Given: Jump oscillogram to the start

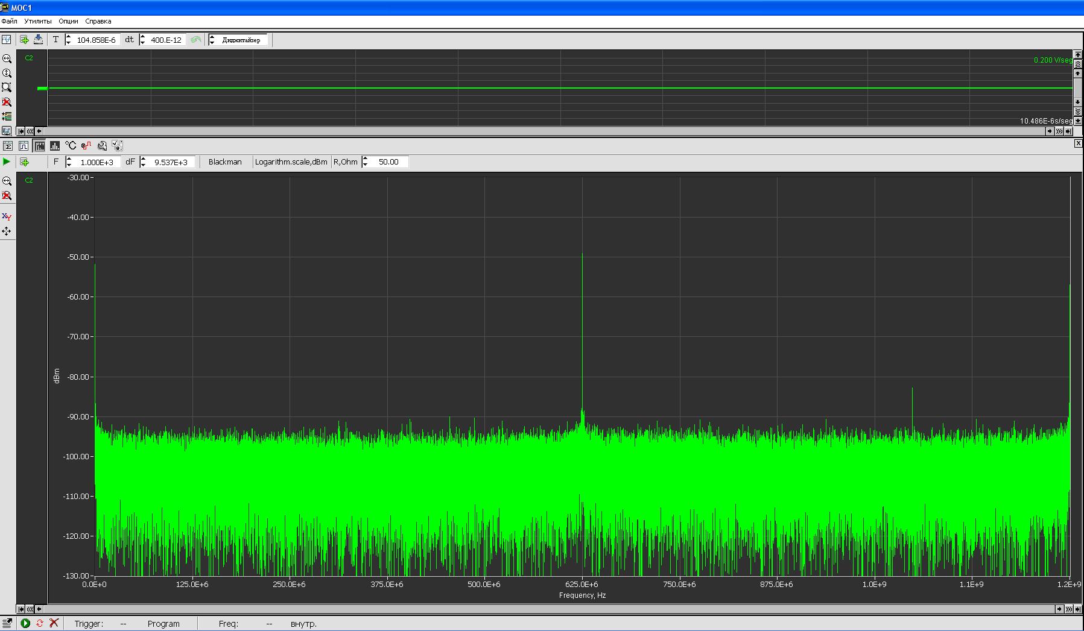Looking at the screenshot, I should [x=21, y=131].
